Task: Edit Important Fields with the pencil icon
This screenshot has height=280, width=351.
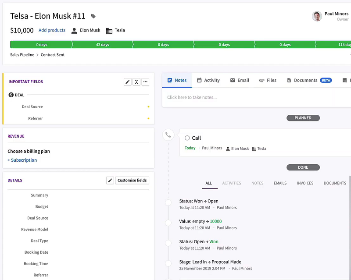Action: (x=127, y=82)
